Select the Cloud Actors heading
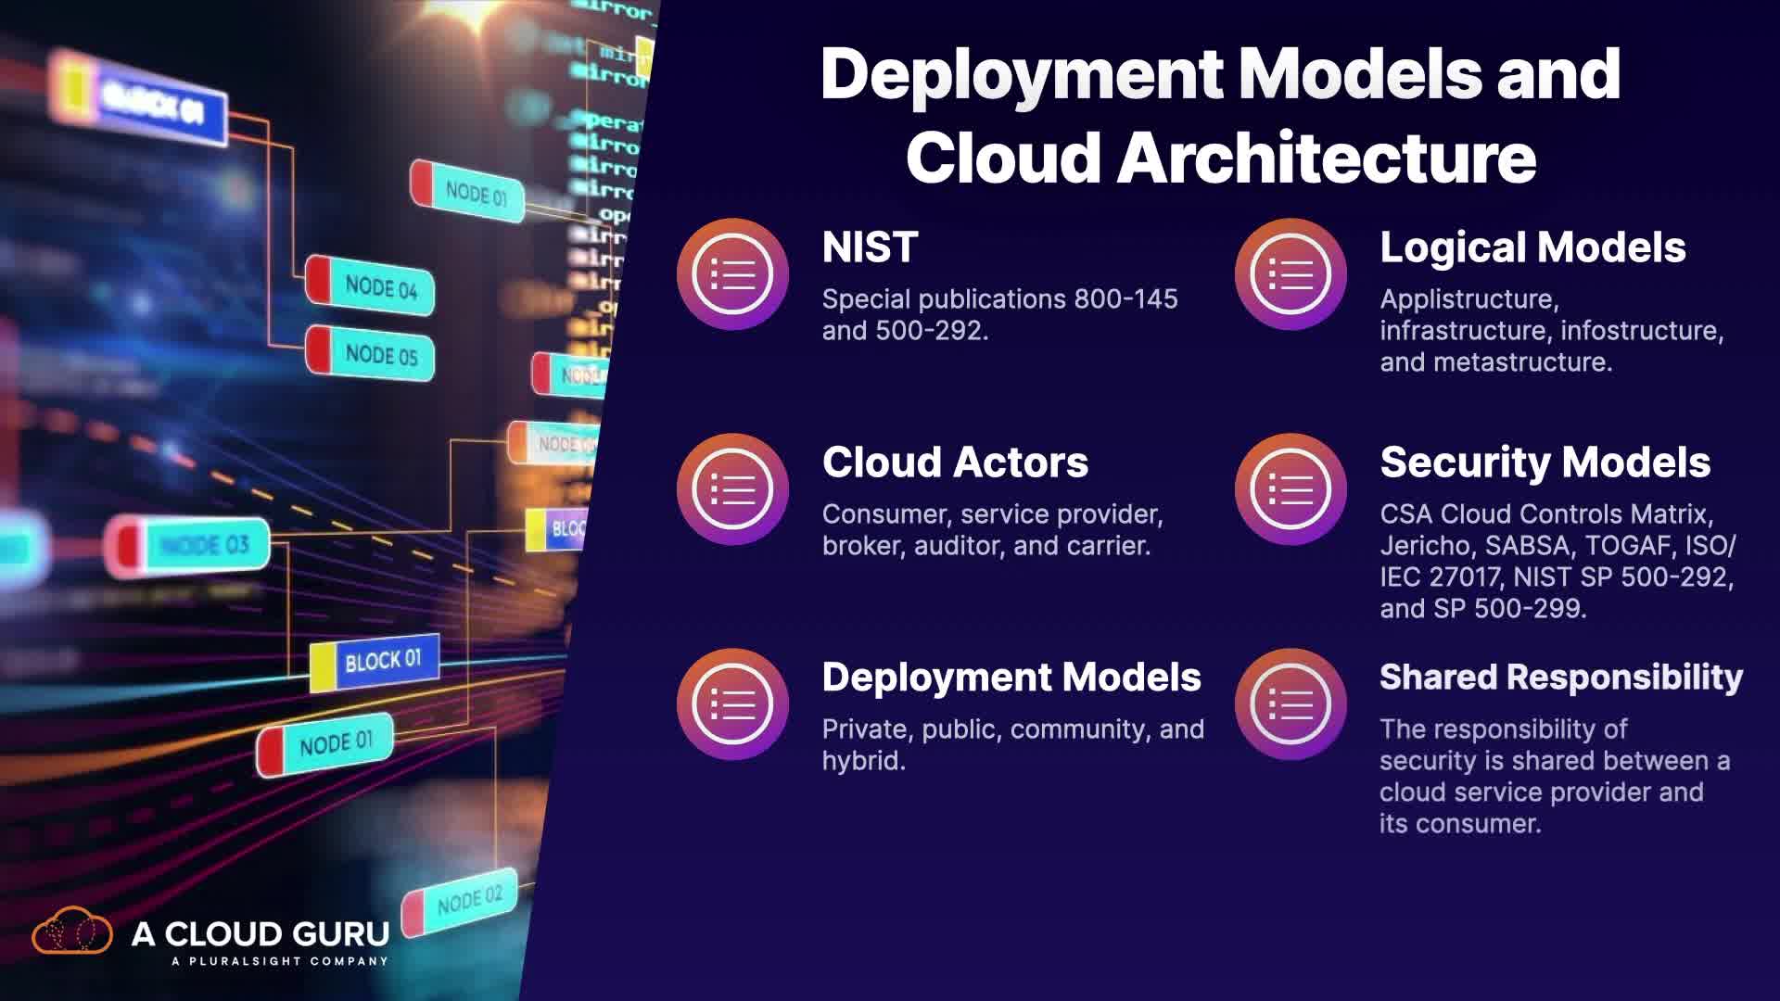 click(955, 462)
